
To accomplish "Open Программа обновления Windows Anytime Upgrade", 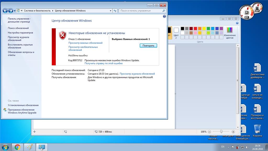I will point(22,111).
